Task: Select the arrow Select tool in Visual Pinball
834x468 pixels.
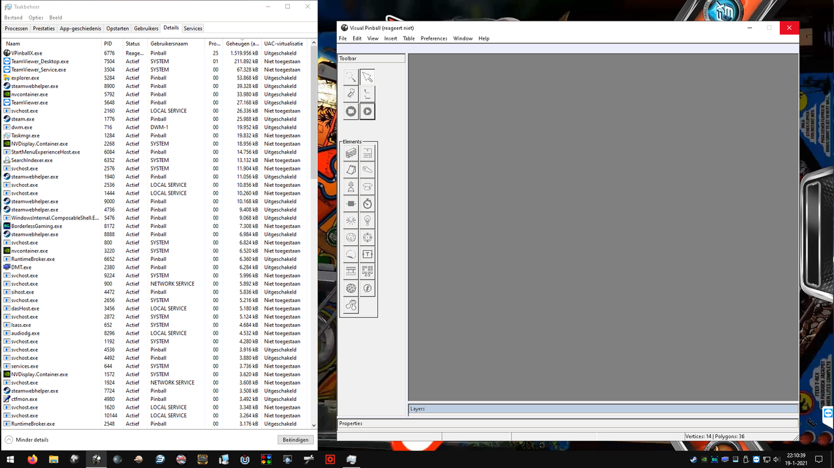Action: pyautogui.click(x=367, y=77)
